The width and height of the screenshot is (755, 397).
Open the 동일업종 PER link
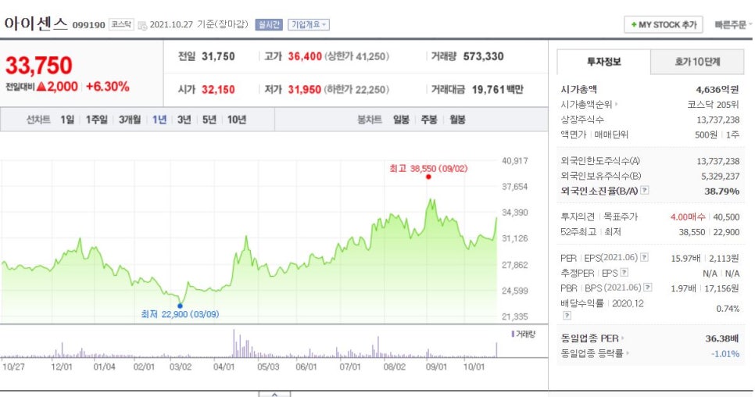(592, 338)
